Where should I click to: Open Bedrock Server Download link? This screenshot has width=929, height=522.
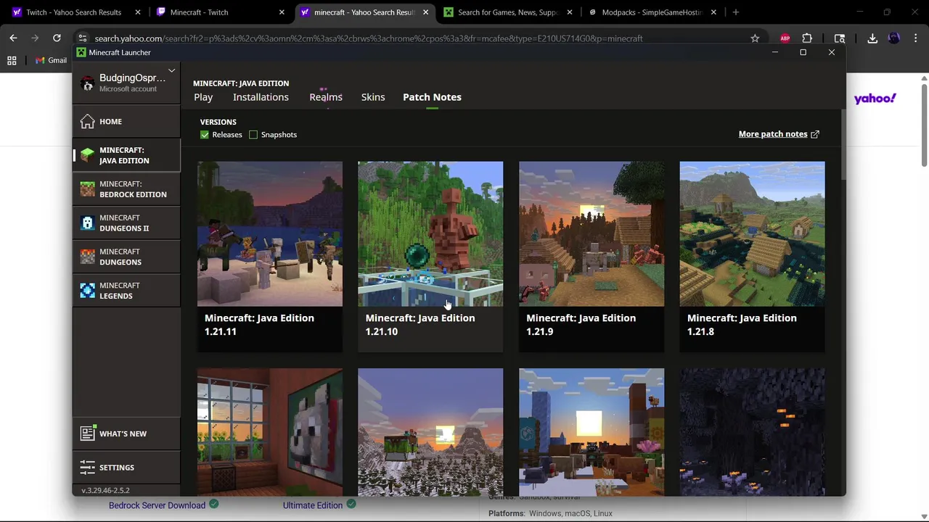pyautogui.click(x=157, y=505)
